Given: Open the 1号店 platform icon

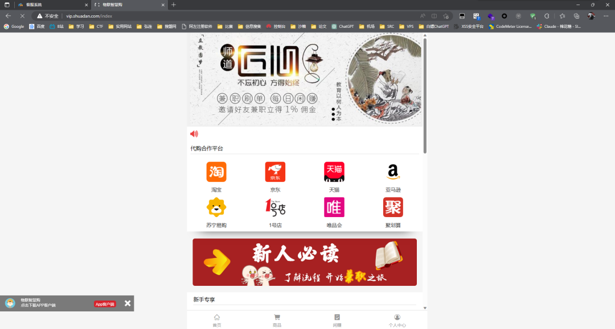Looking at the screenshot, I should point(275,207).
